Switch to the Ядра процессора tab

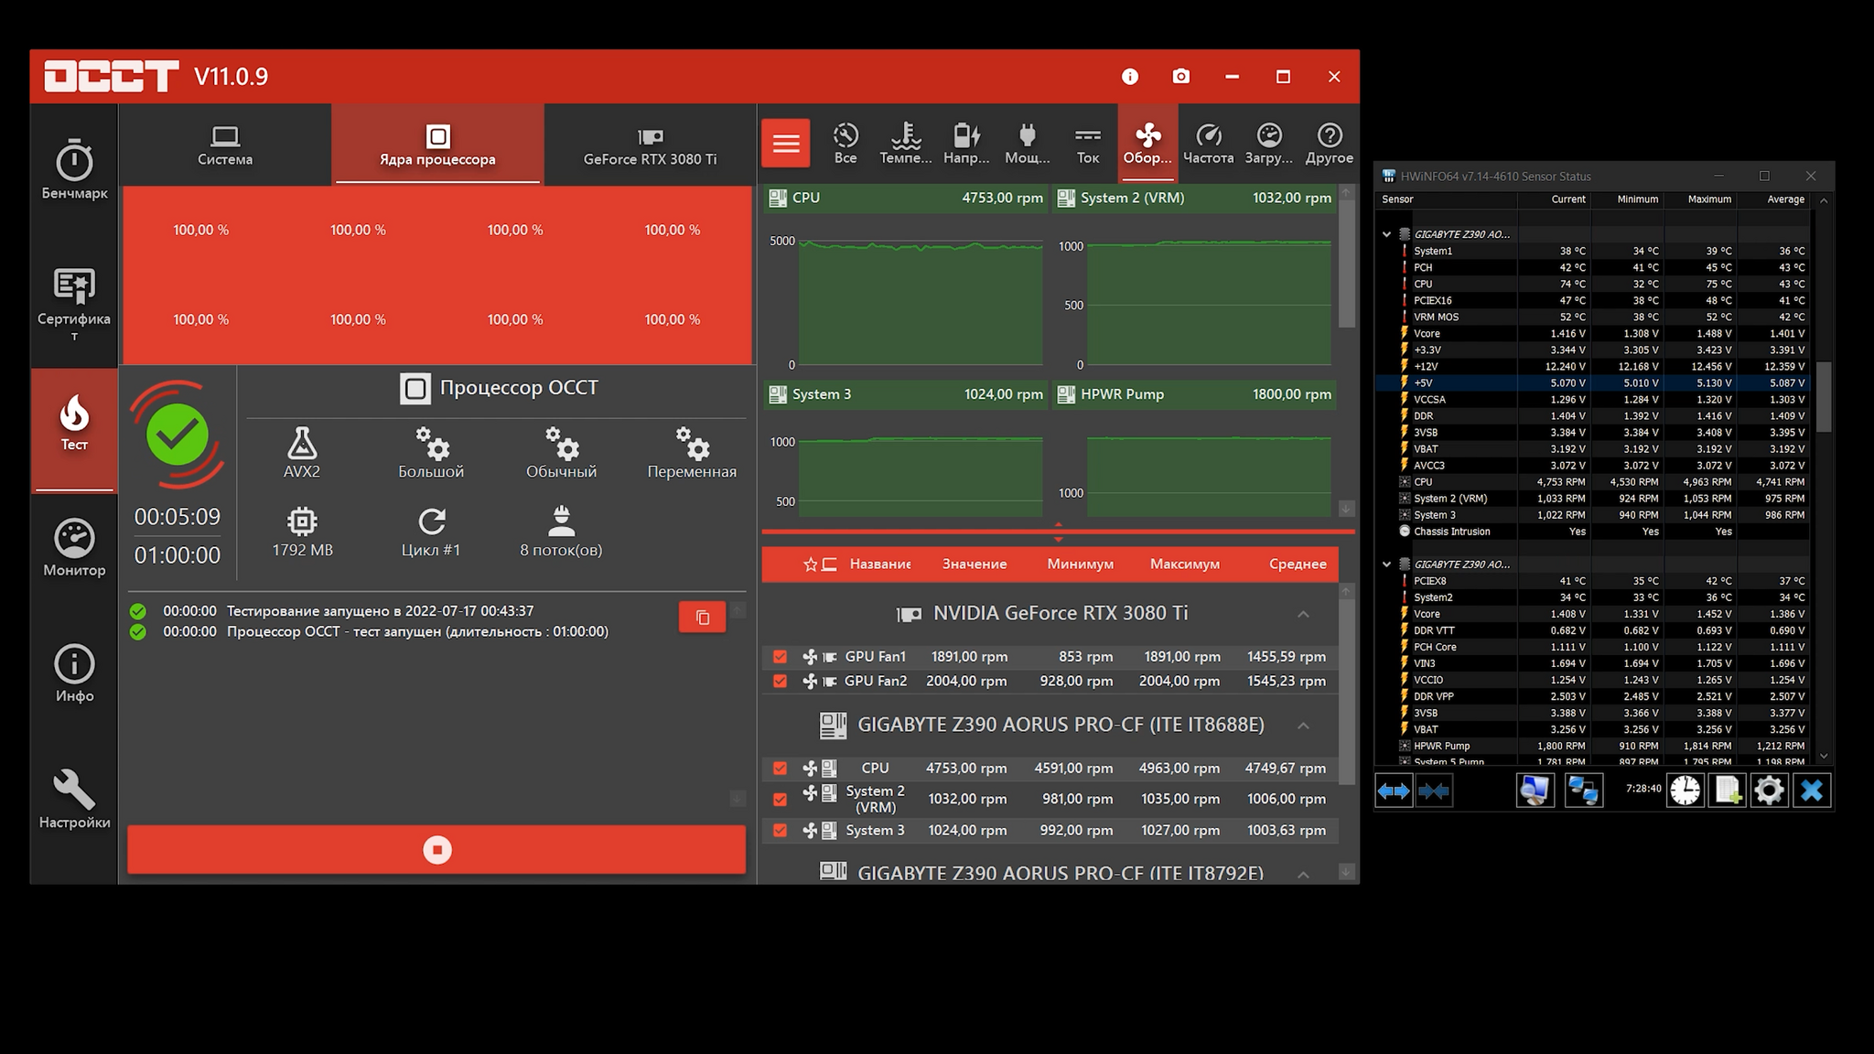click(x=437, y=145)
